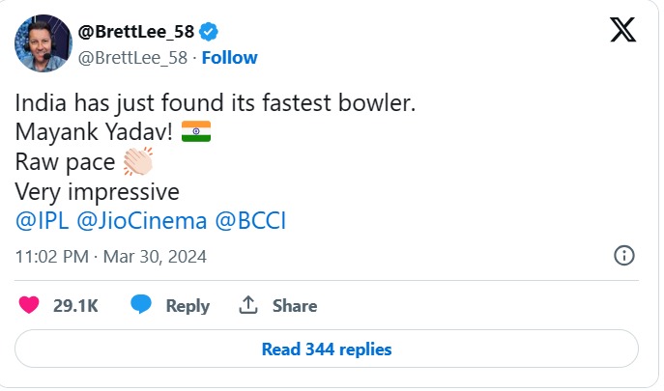Click the Reply text label

[x=188, y=306]
